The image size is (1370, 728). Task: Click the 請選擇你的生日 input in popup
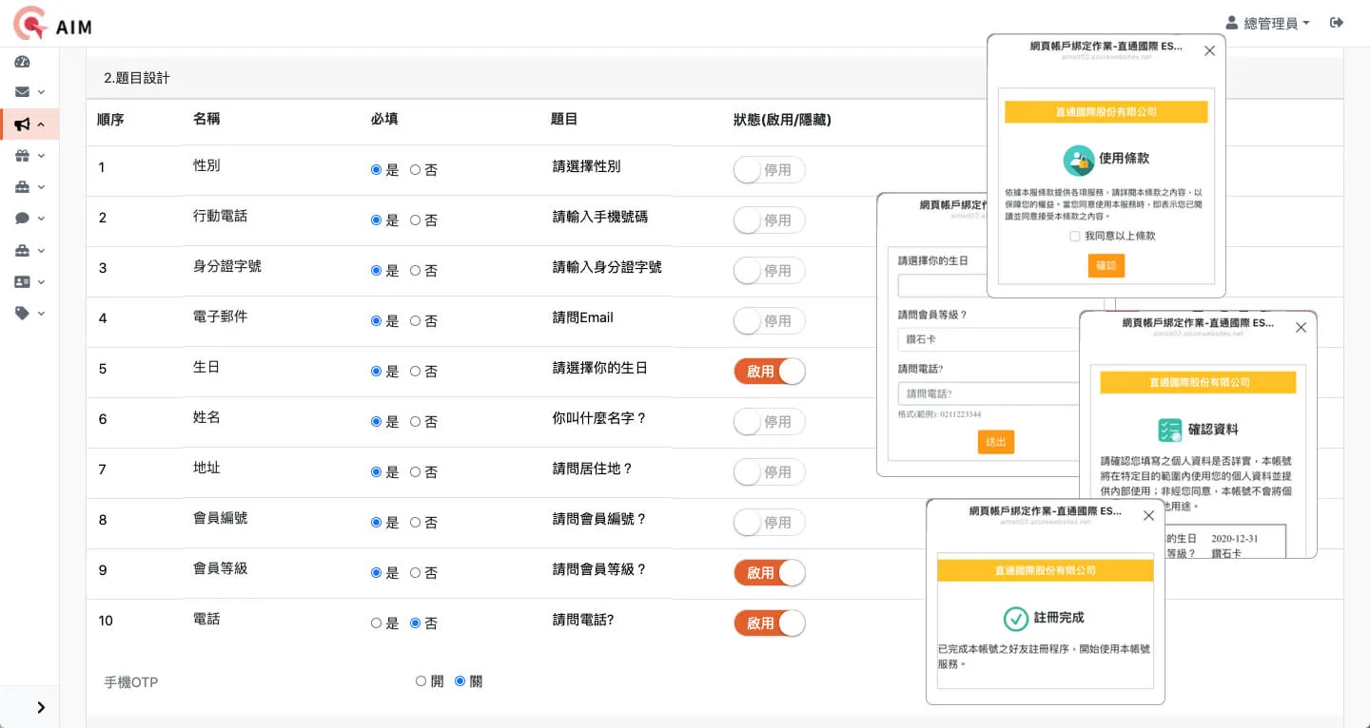coord(943,285)
